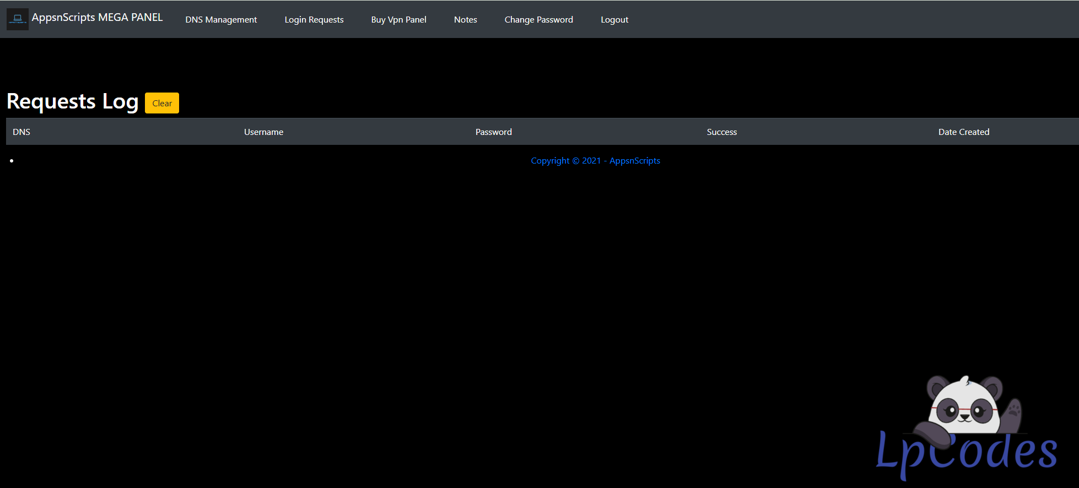The width and height of the screenshot is (1079, 488).
Task: Open the DNS Management page
Action: click(221, 20)
